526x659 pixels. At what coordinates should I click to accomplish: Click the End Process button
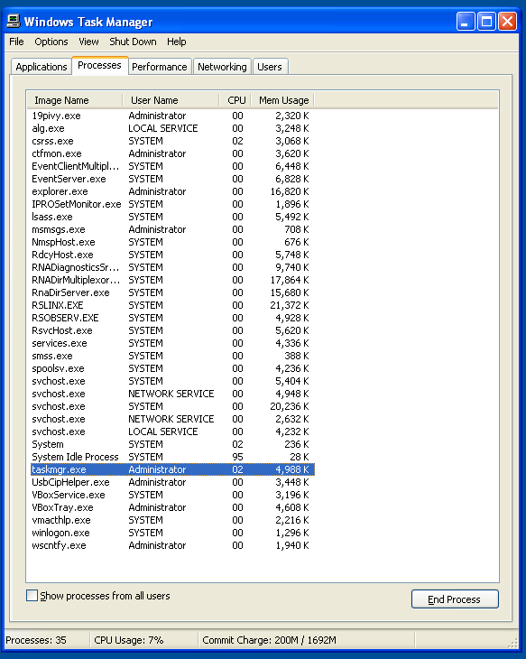point(455,599)
